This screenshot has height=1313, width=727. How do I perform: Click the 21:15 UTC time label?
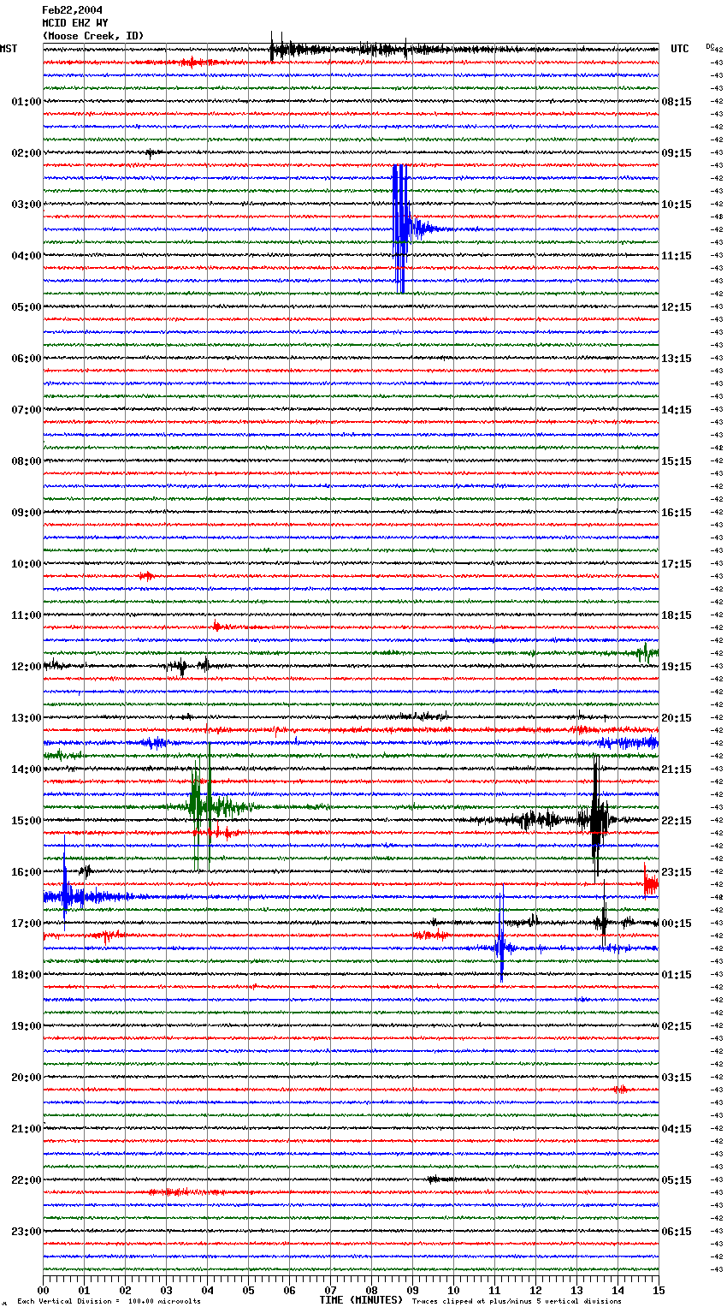[677, 769]
